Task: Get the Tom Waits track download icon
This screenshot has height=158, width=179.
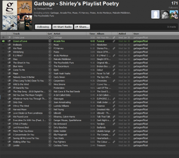Action: point(50,138)
